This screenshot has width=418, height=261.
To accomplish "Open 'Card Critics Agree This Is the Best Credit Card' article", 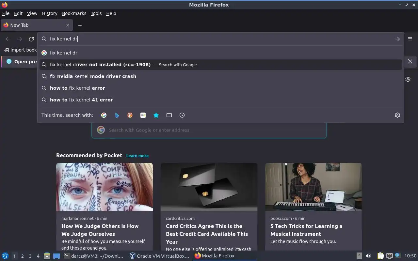I will coord(207,234).
